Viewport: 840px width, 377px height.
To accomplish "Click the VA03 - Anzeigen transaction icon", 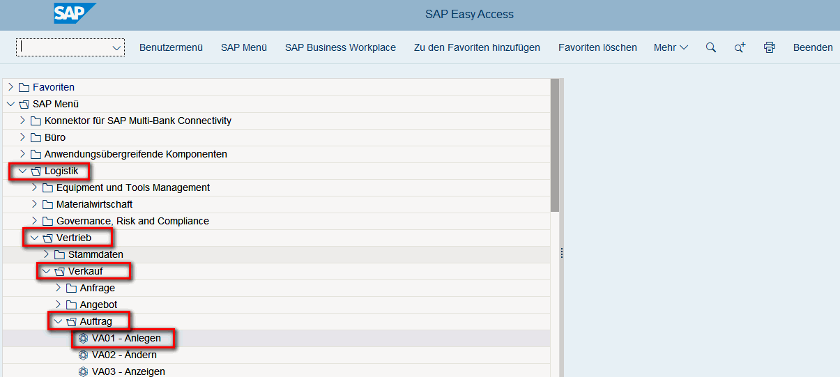I will point(84,371).
